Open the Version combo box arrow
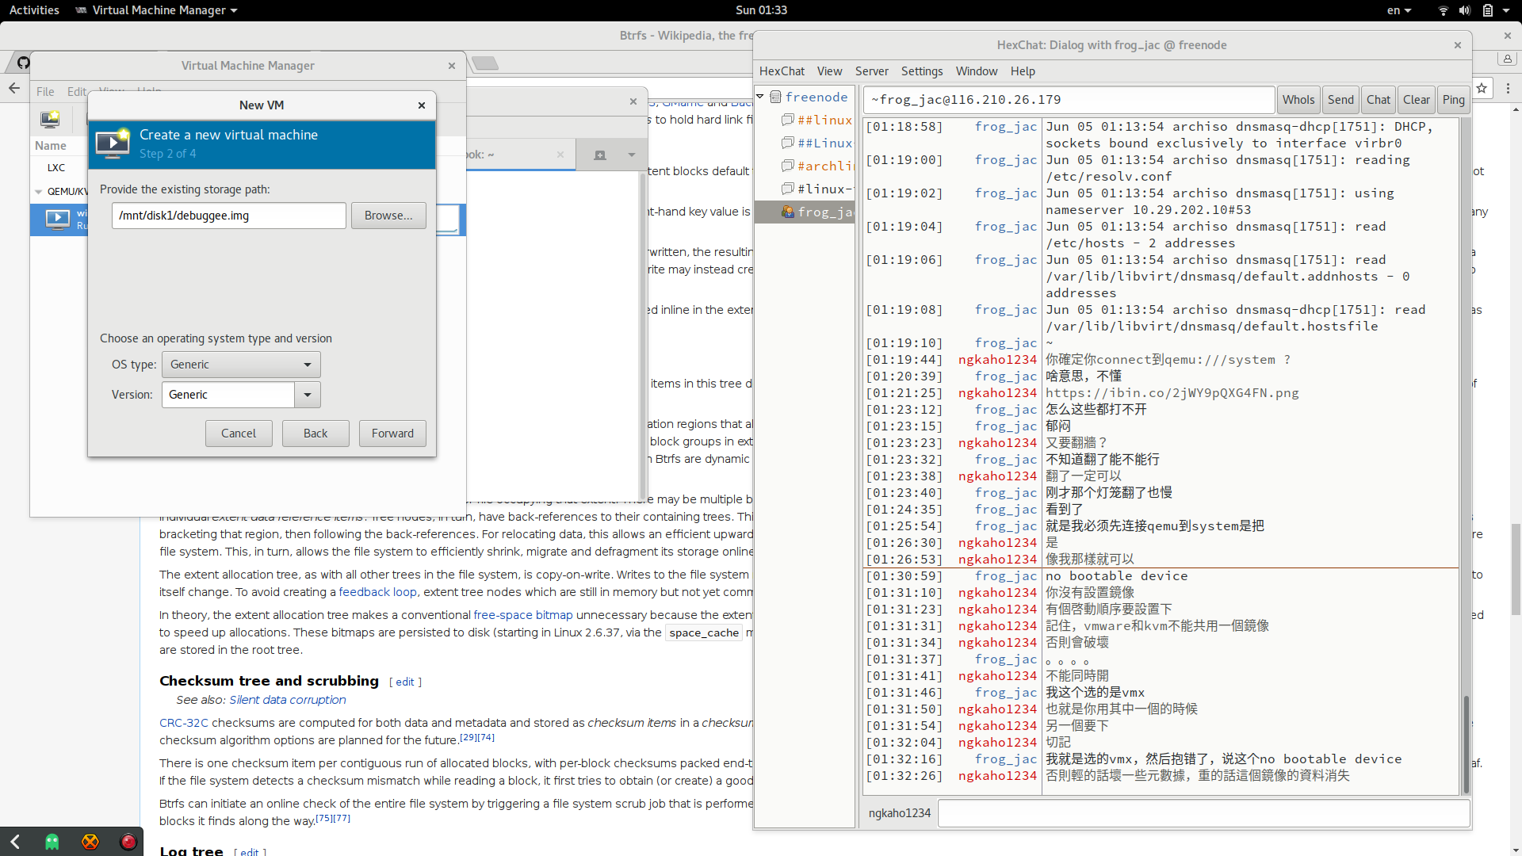This screenshot has width=1522, height=856. pyautogui.click(x=308, y=395)
